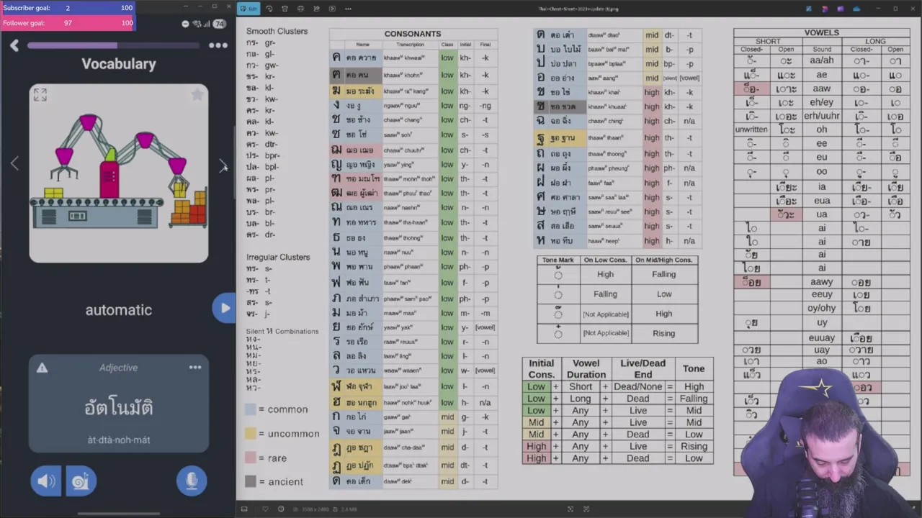Screen dimensions: 922x518
Task: Click the Silent ห Combinations label
Action: (x=282, y=331)
